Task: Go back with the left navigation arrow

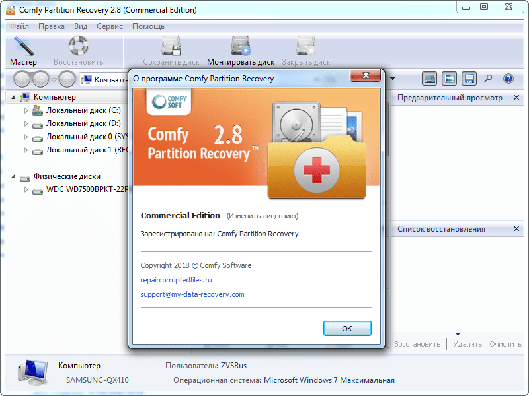Action: 22,79
